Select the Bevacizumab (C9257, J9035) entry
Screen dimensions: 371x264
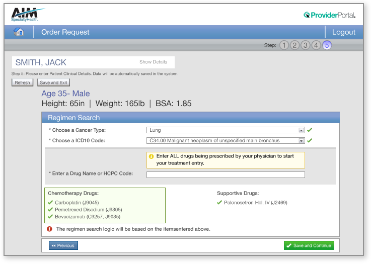point(88,217)
